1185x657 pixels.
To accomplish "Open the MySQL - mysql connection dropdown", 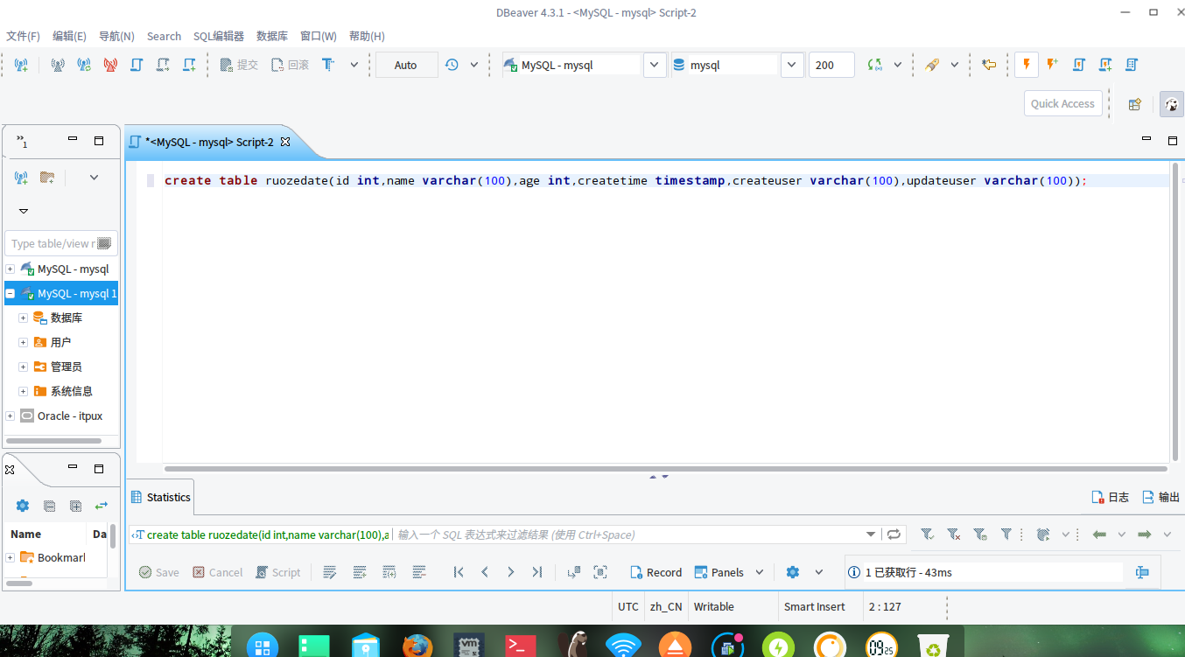I will tap(655, 65).
